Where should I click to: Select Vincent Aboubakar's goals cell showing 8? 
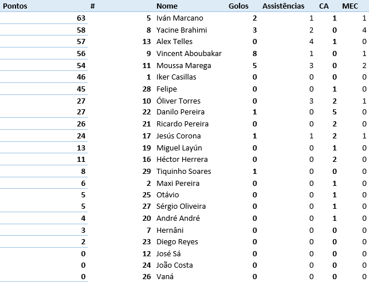[x=254, y=54]
